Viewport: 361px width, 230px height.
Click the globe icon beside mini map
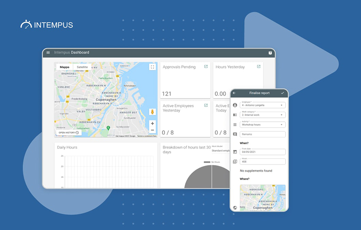[x=235, y=208]
